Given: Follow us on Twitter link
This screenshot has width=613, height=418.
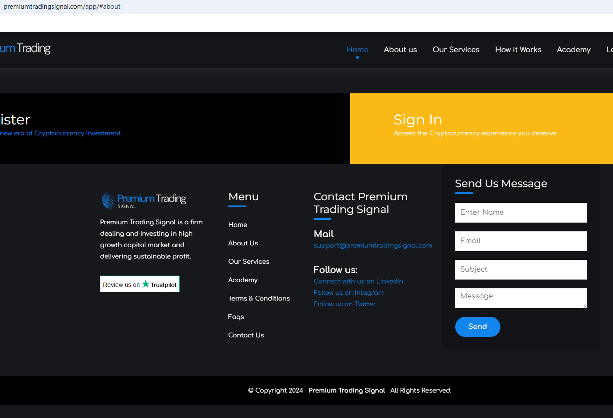Looking at the screenshot, I should tap(344, 304).
